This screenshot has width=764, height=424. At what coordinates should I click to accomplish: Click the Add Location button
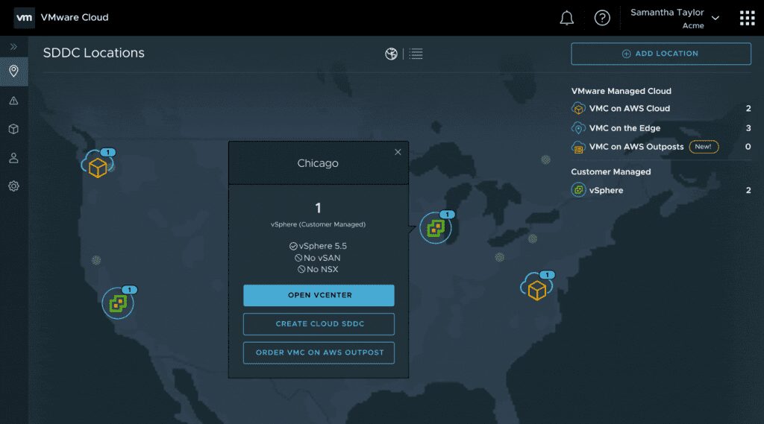[660, 54]
